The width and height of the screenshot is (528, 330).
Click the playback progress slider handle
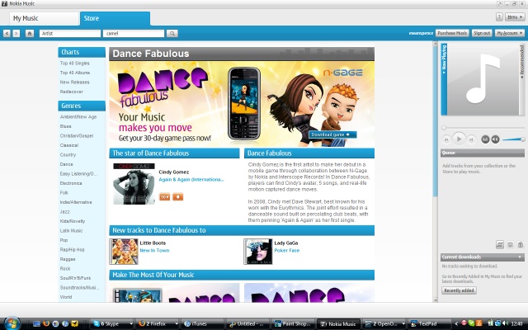444,128
